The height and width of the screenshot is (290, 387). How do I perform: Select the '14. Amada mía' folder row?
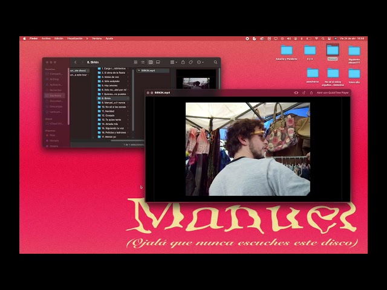tap(113, 124)
